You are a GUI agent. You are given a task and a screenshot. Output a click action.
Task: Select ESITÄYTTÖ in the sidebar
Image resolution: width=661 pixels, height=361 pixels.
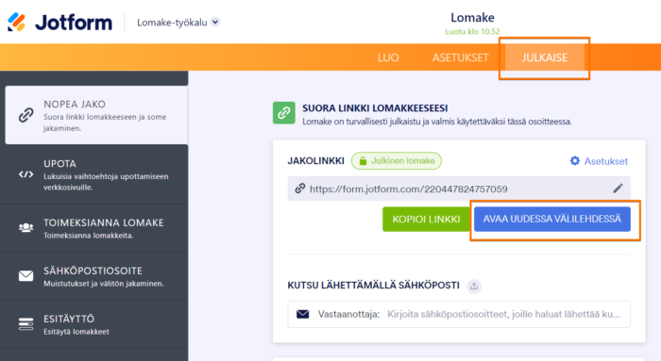click(94, 324)
